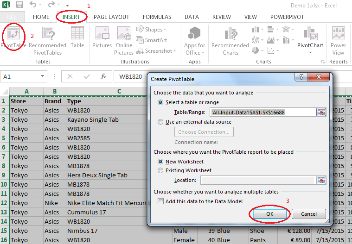The width and height of the screenshot is (352, 244).
Task: Click the PivotTable icon in Tables group
Action: pos(13,34)
